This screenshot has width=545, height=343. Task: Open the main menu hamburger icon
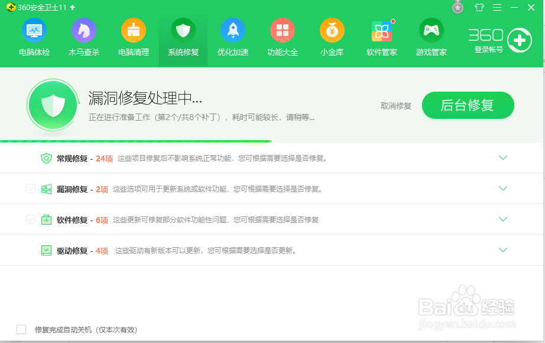click(x=497, y=7)
